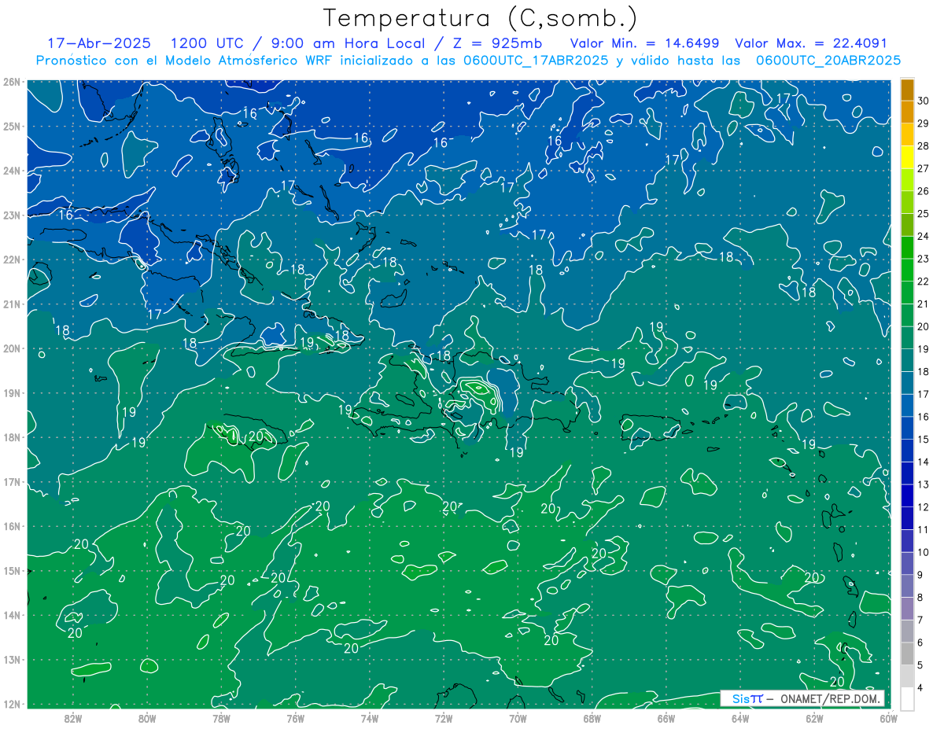Click latitude axis label '13N'
The image size is (944, 729).
click(11, 659)
